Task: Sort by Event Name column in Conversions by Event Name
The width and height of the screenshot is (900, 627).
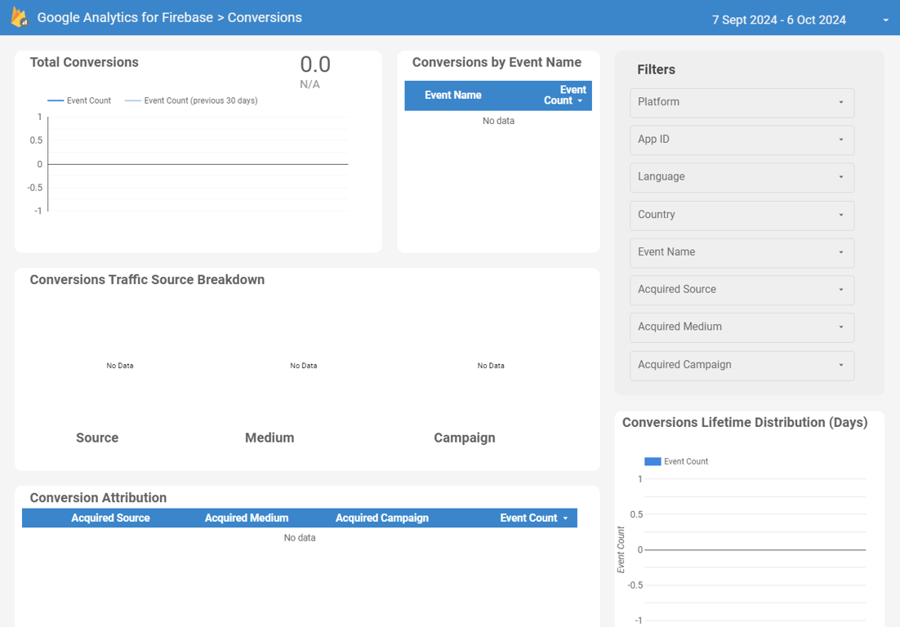Action: pos(453,96)
